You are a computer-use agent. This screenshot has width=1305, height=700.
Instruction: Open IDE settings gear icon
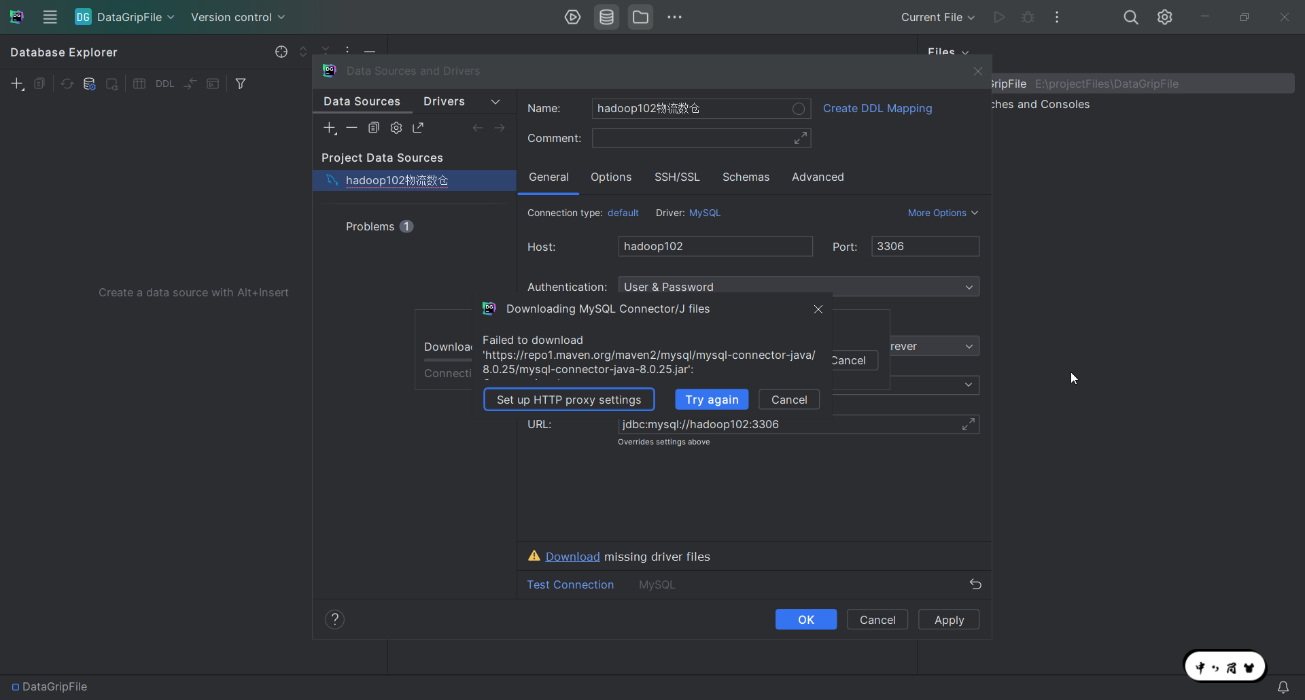pyautogui.click(x=1164, y=17)
